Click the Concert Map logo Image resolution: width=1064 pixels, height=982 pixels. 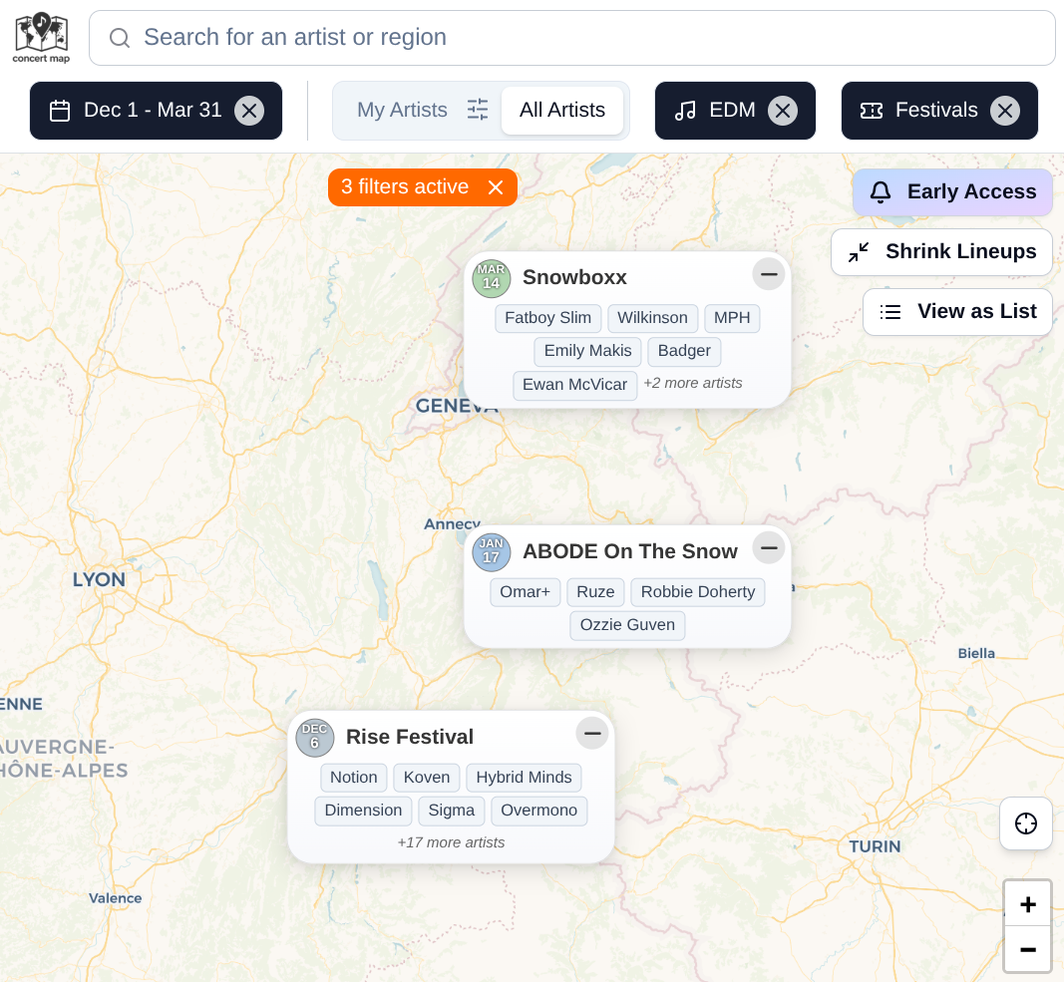click(x=41, y=37)
